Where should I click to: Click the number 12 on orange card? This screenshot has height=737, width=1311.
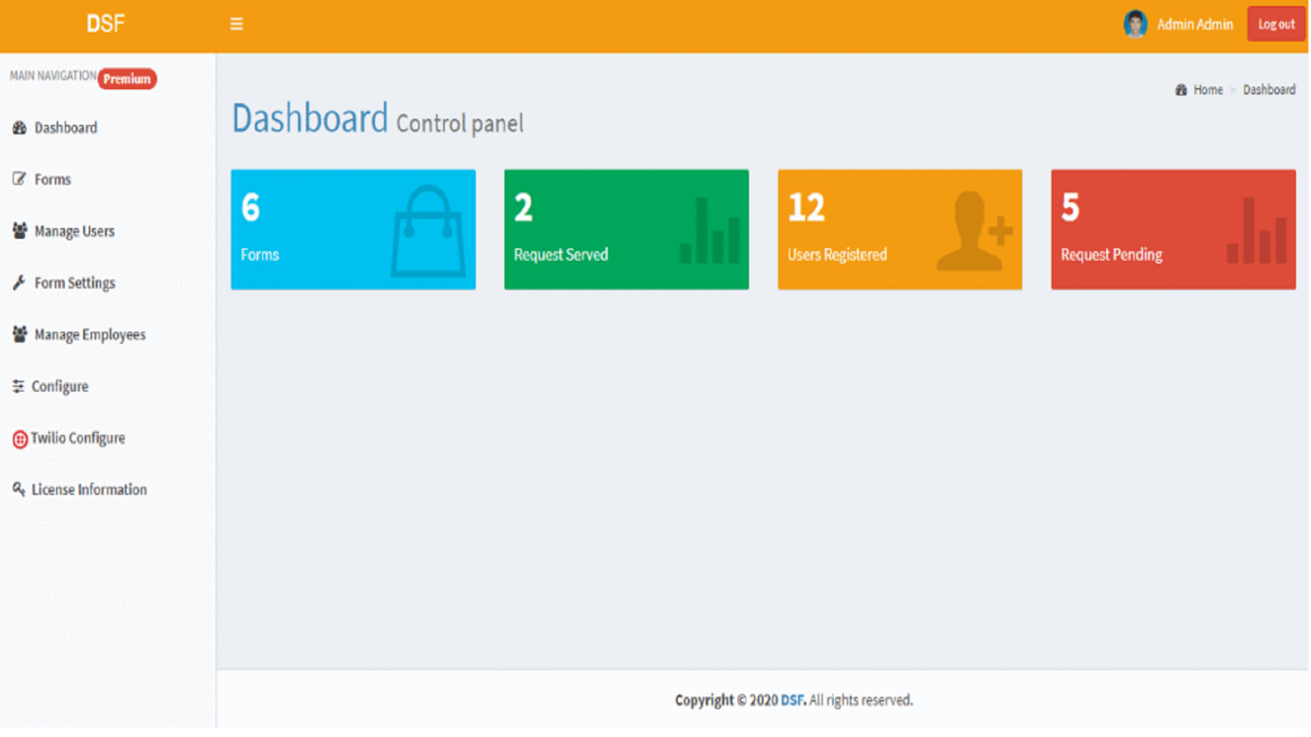tap(806, 207)
